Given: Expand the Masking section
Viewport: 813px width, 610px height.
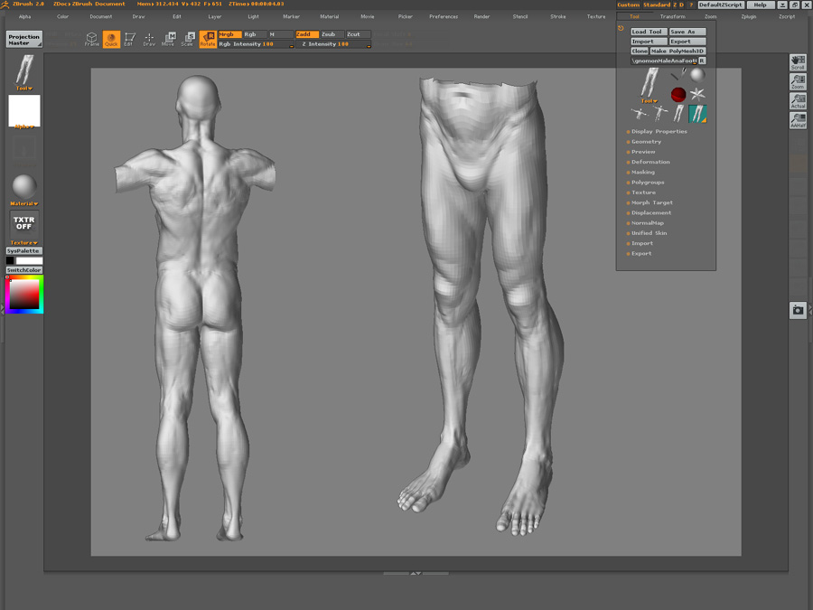Looking at the screenshot, I should (642, 173).
